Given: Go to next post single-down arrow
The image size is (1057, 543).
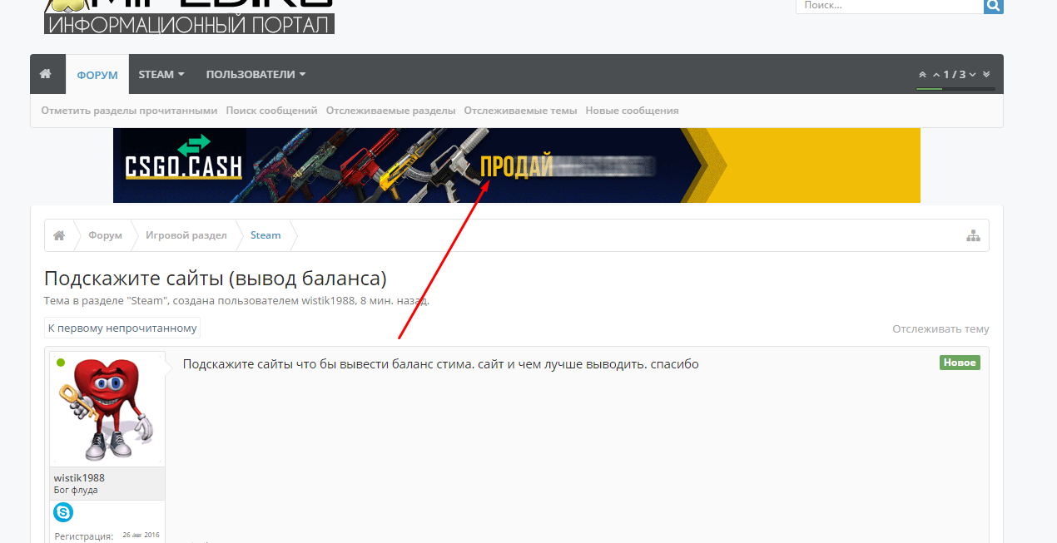Looking at the screenshot, I should click(x=973, y=75).
